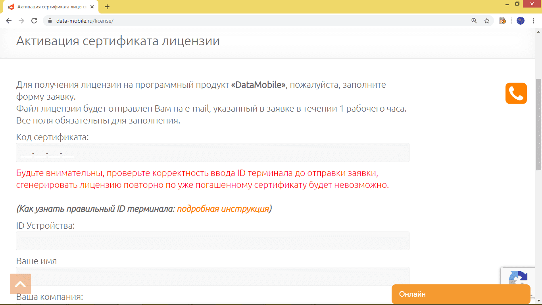The image size is (542, 305).
Task: Click the label Код сертификата:
Action: (52, 137)
